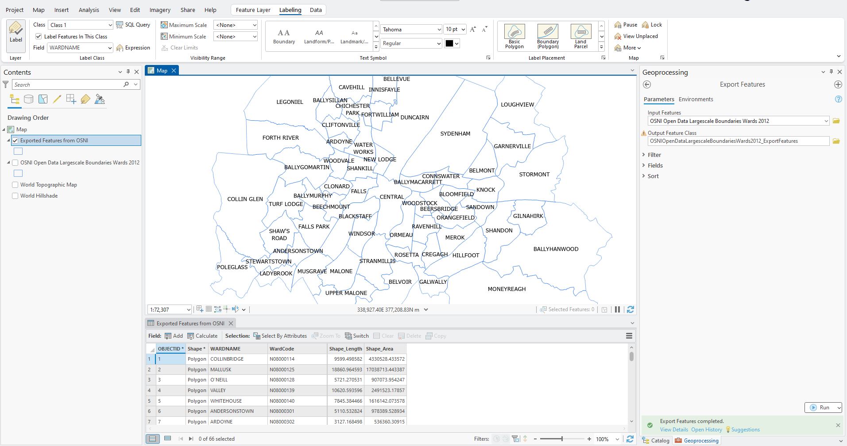Viewport: 847px width, 446px height.
Task: Run the Export Features tool
Action: point(823,407)
